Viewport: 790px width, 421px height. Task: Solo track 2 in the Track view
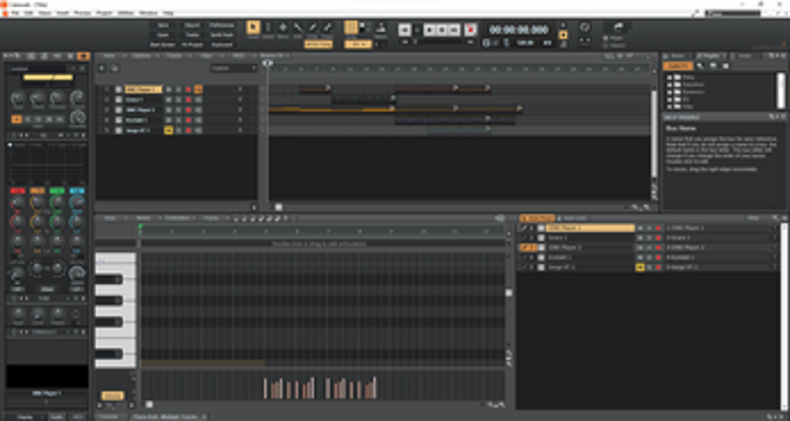(179, 100)
